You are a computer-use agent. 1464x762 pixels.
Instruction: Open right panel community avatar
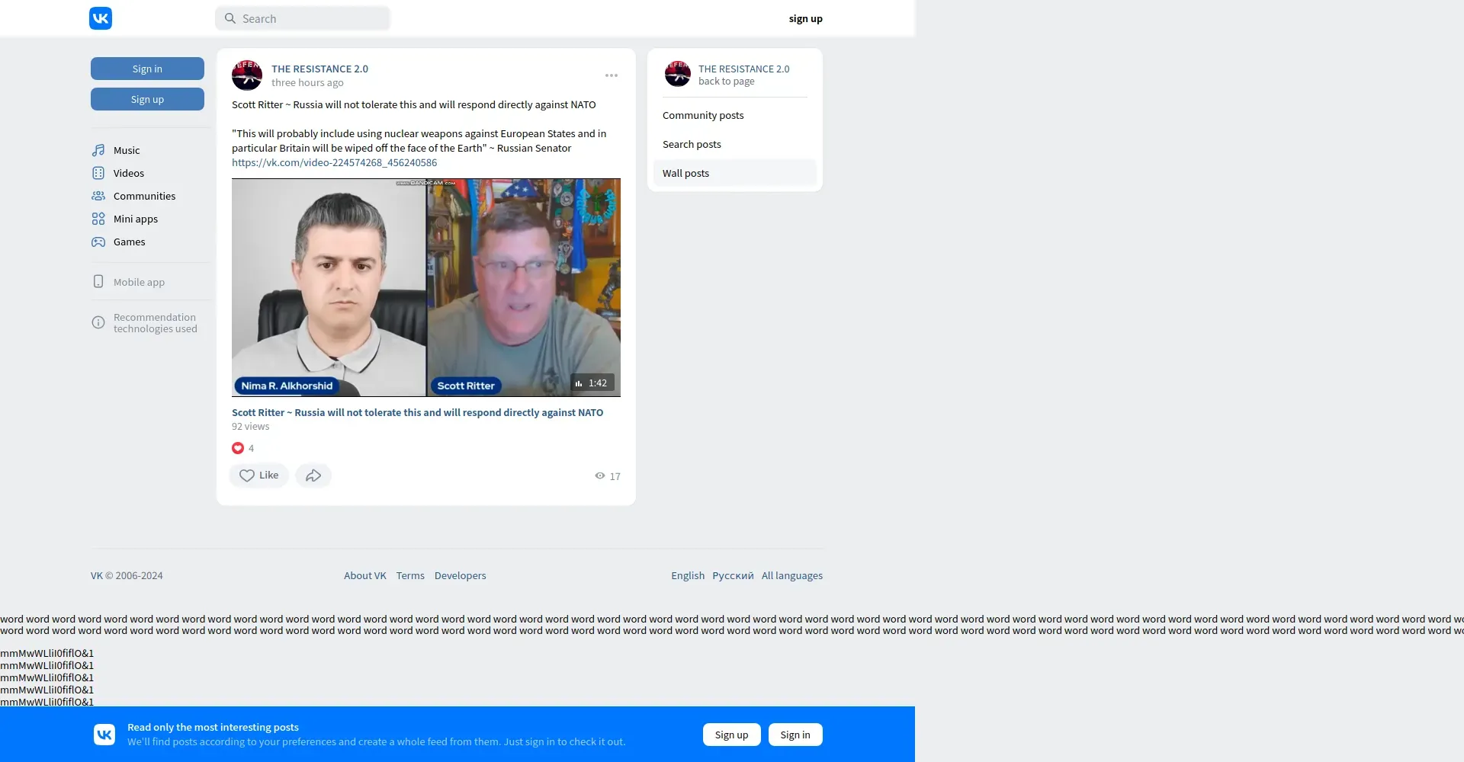(x=678, y=74)
